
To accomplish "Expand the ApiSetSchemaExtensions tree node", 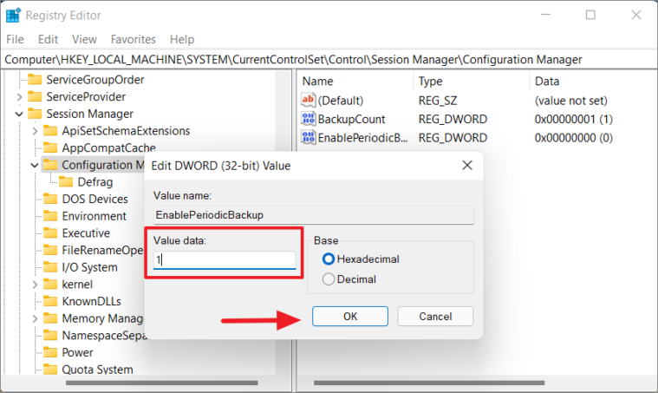I will 36,131.
